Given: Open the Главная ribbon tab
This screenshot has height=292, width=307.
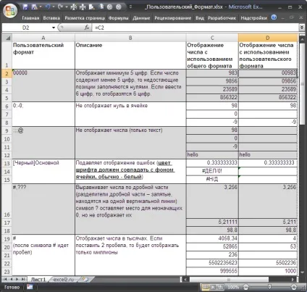Looking at the screenshot, I should (30, 18).
